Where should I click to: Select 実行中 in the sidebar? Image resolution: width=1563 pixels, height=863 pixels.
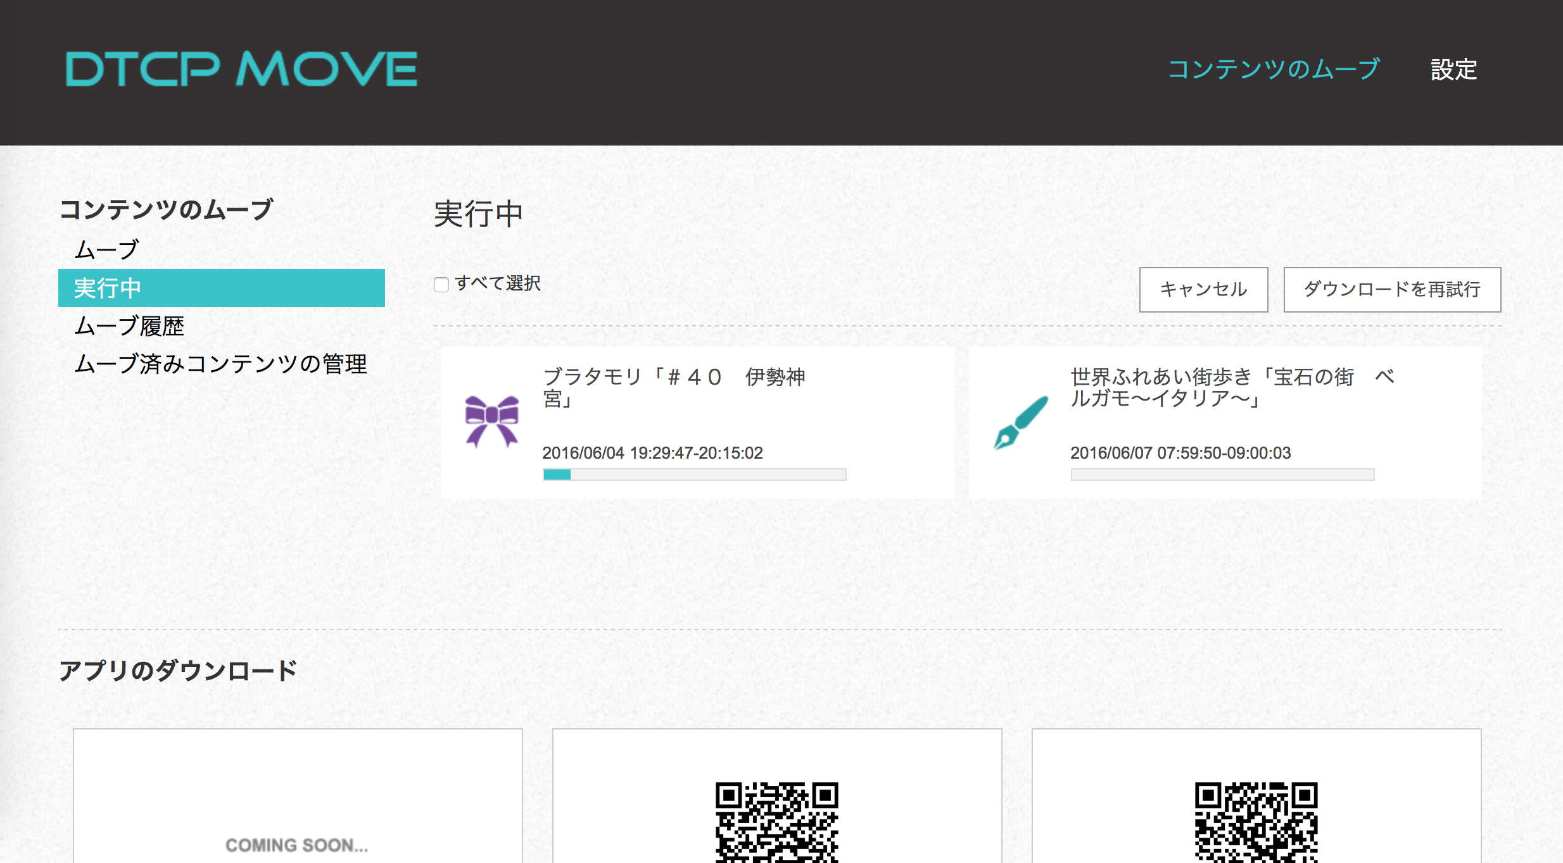(222, 288)
